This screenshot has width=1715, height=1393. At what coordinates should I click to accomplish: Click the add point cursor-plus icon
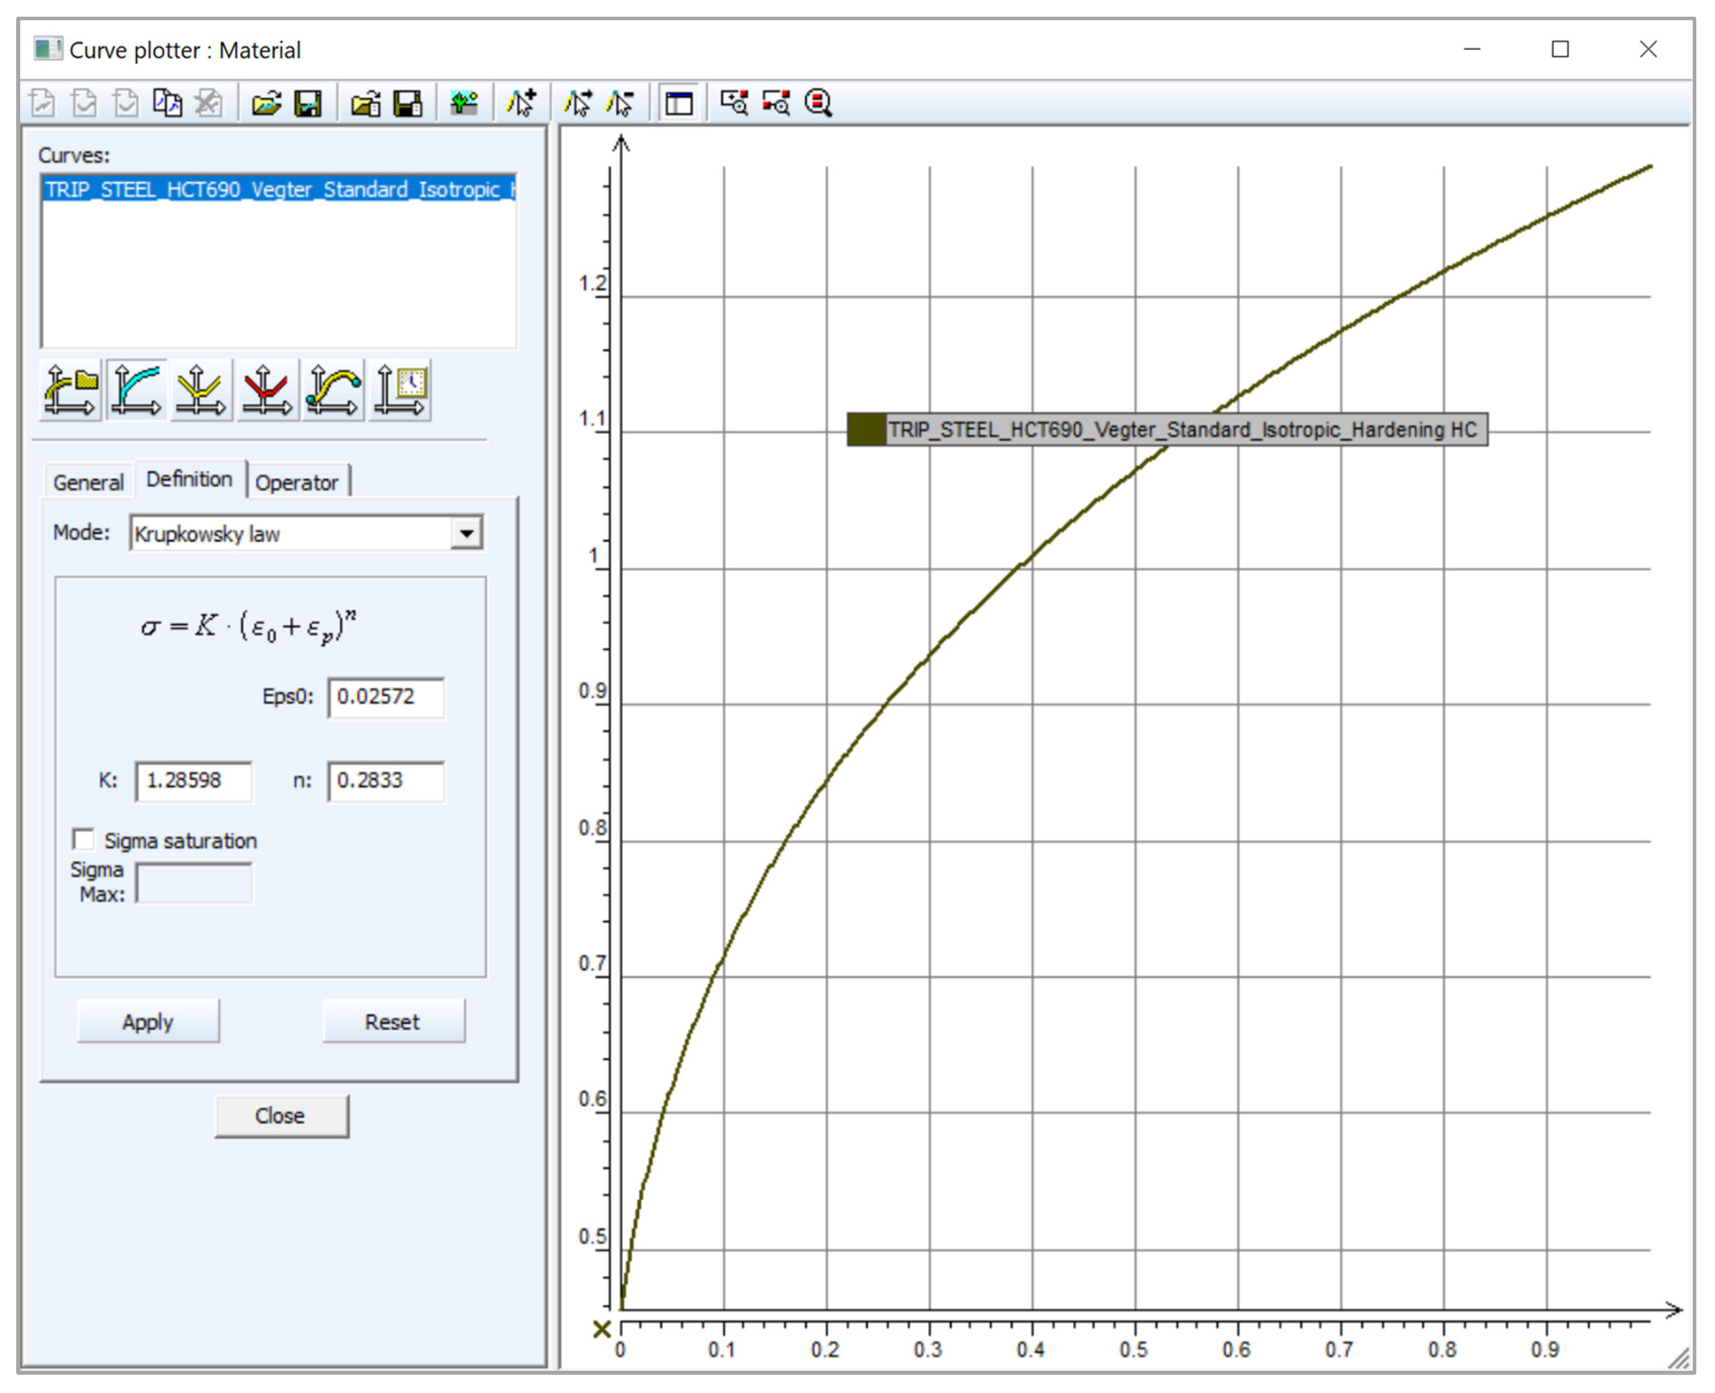tap(522, 103)
